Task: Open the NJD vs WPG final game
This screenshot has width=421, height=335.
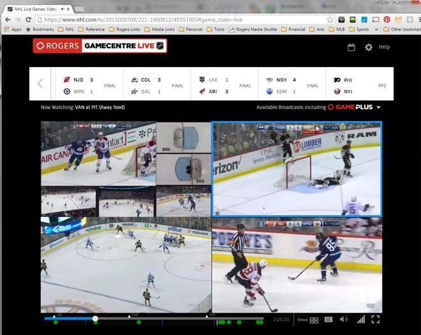Action: click(89, 86)
